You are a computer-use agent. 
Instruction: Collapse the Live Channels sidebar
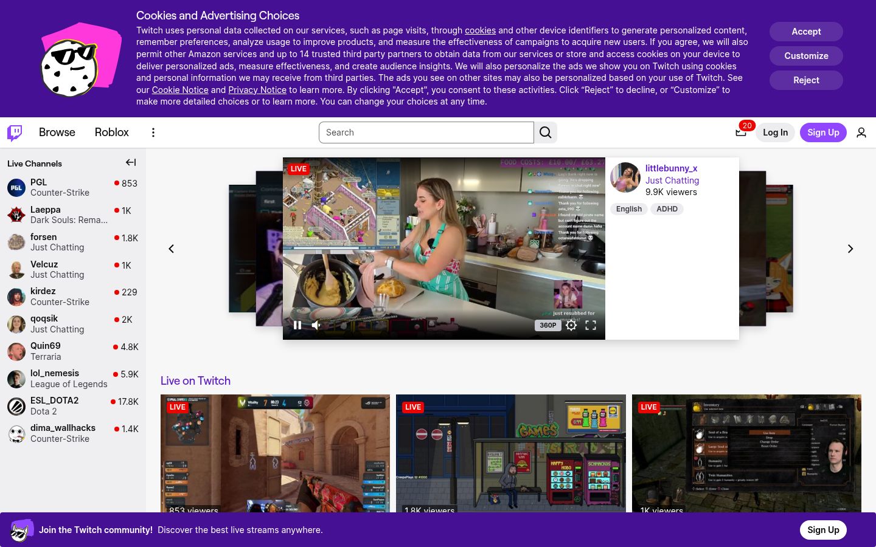click(131, 162)
